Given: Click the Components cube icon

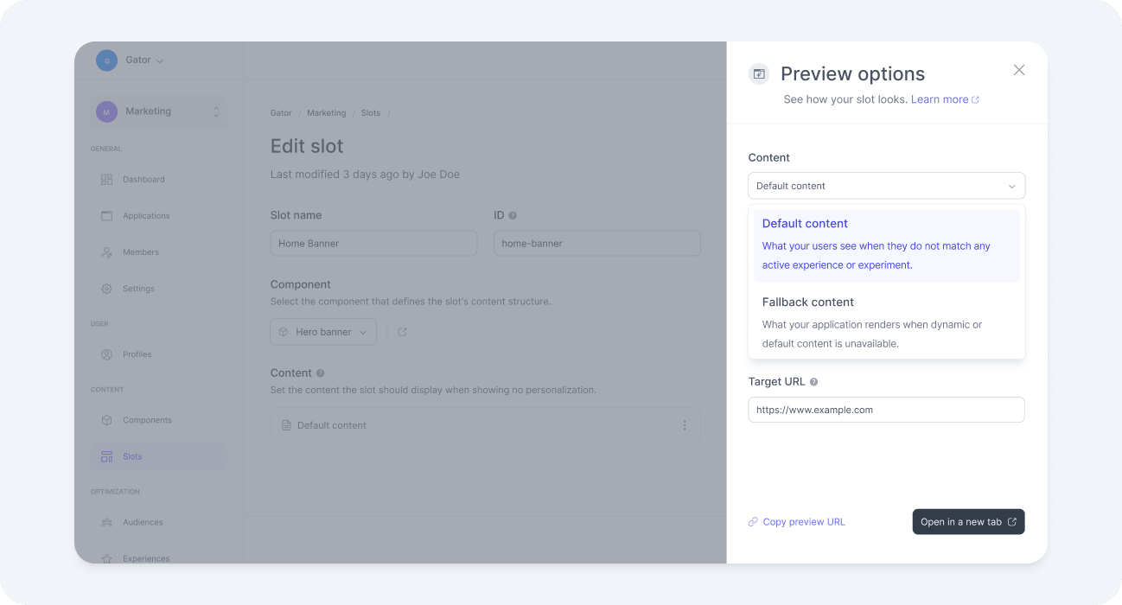Looking at the screenshot, I should (x=107, y=420).
